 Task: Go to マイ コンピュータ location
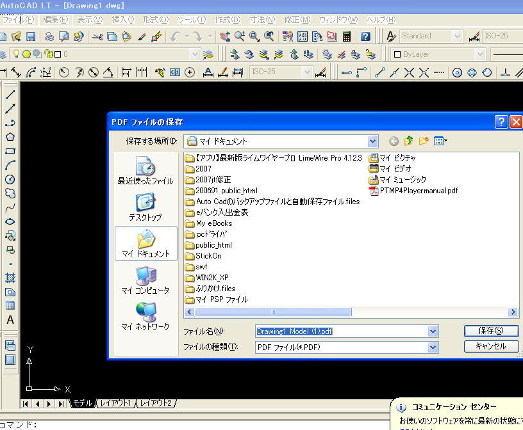[x=145, y=281]
